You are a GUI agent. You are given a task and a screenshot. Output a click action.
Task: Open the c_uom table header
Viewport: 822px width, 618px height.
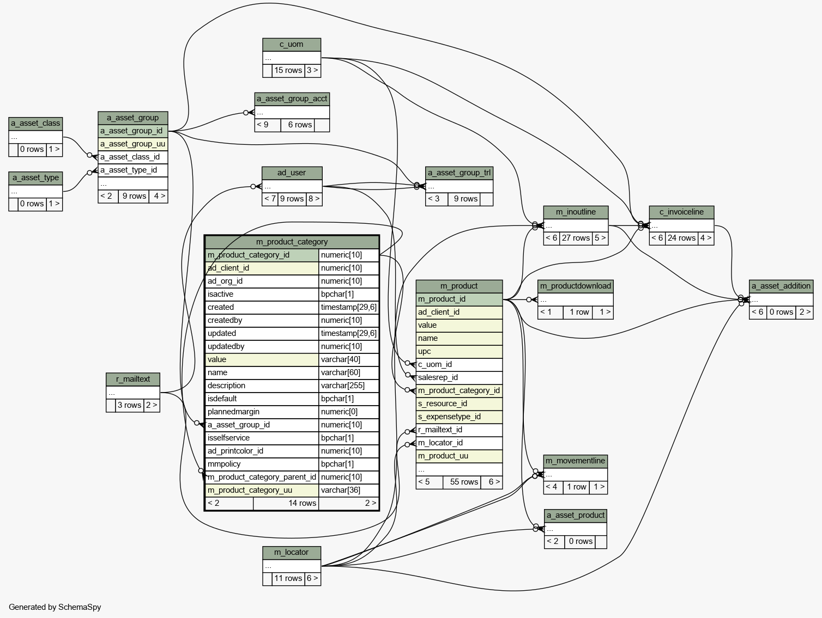[291, 45]
